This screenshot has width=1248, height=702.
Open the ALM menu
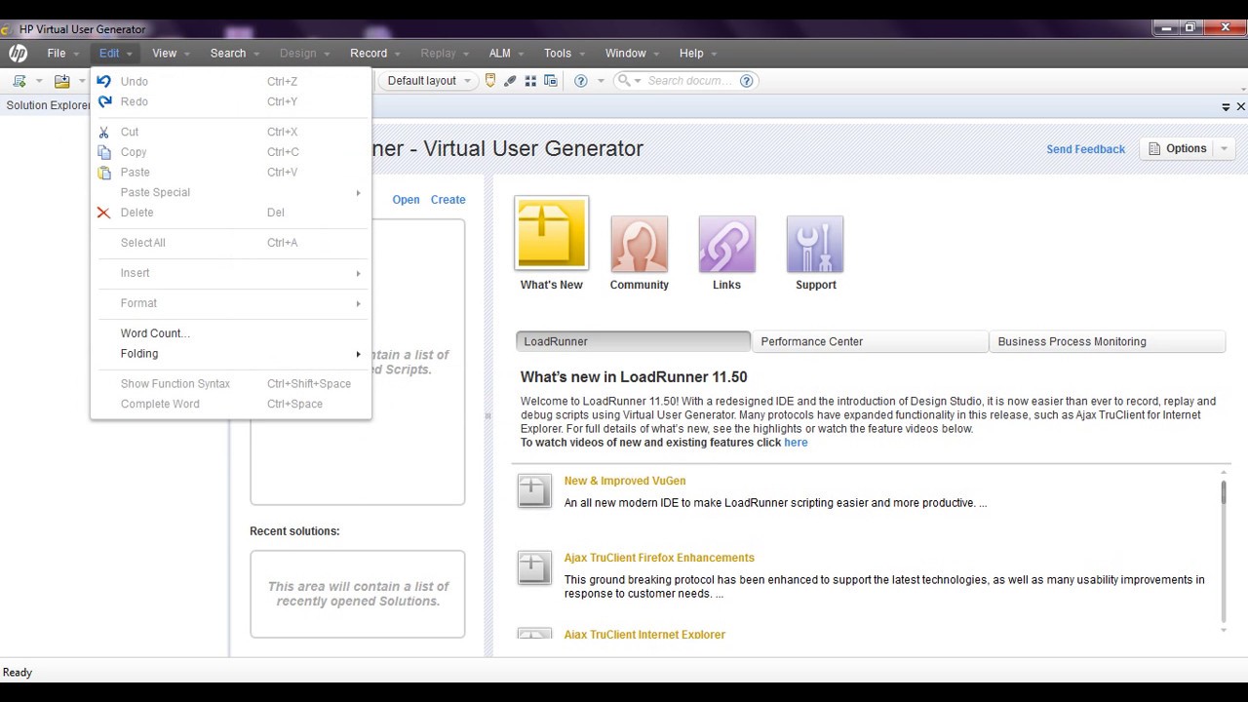(507, 54)
